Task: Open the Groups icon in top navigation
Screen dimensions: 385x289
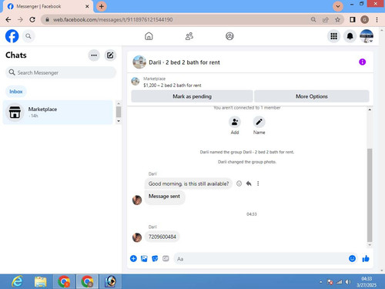Action: 229,36
